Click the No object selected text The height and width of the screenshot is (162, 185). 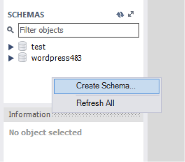45,133
